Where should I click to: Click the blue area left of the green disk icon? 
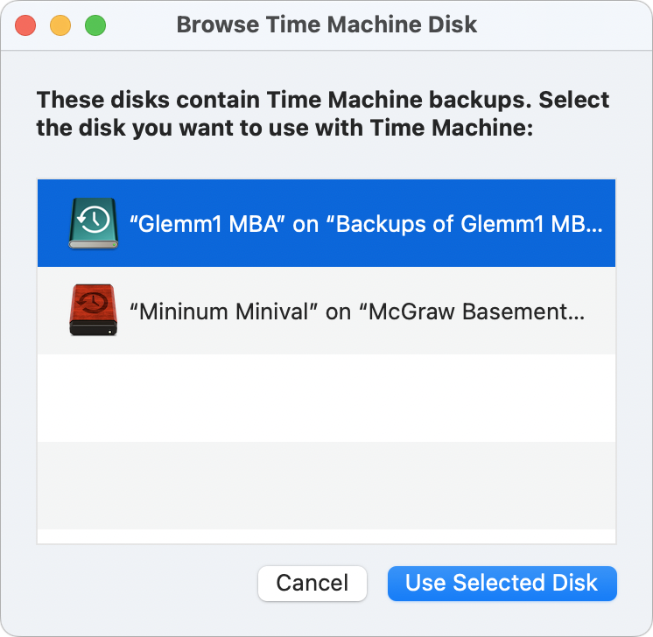click(x=53, y=223)
